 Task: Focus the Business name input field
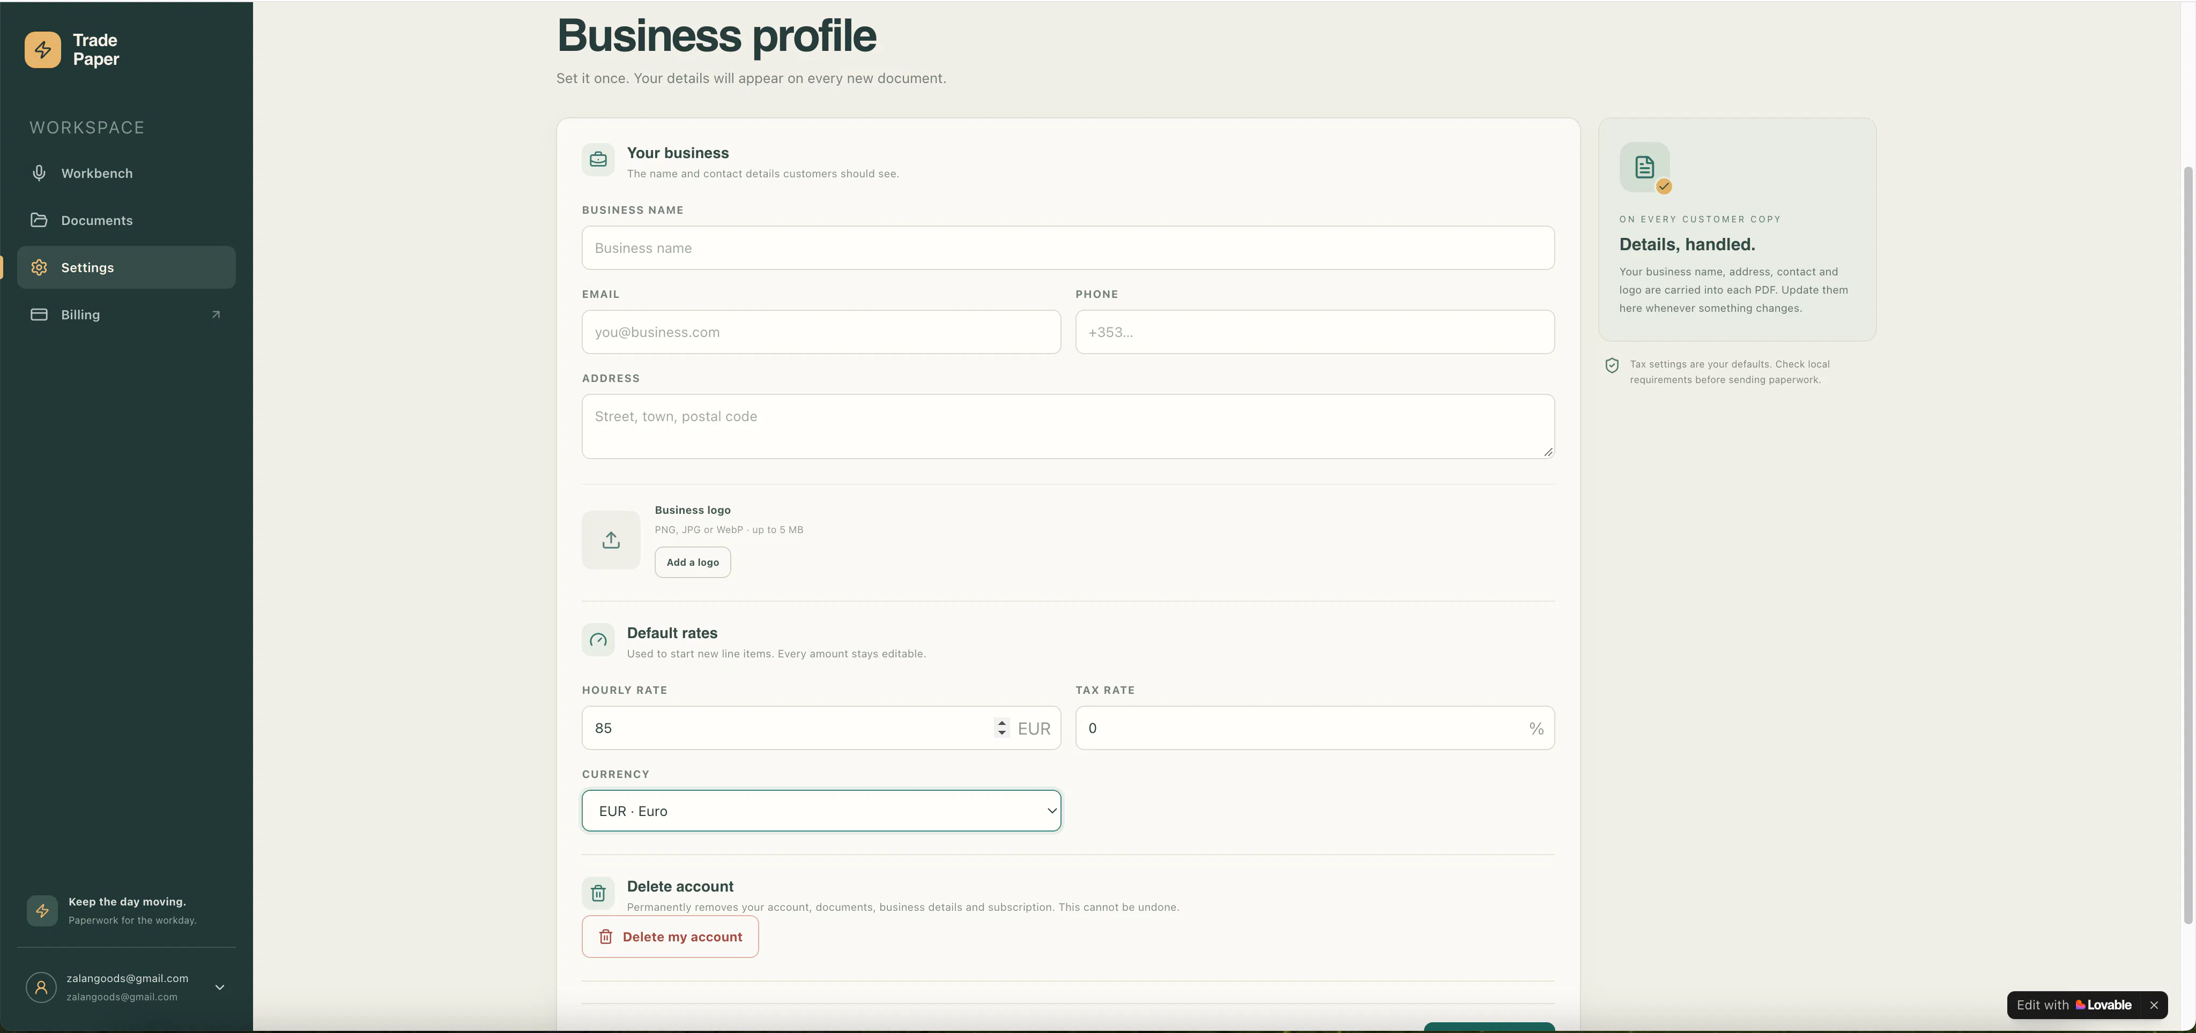[x=1068, y=248]
